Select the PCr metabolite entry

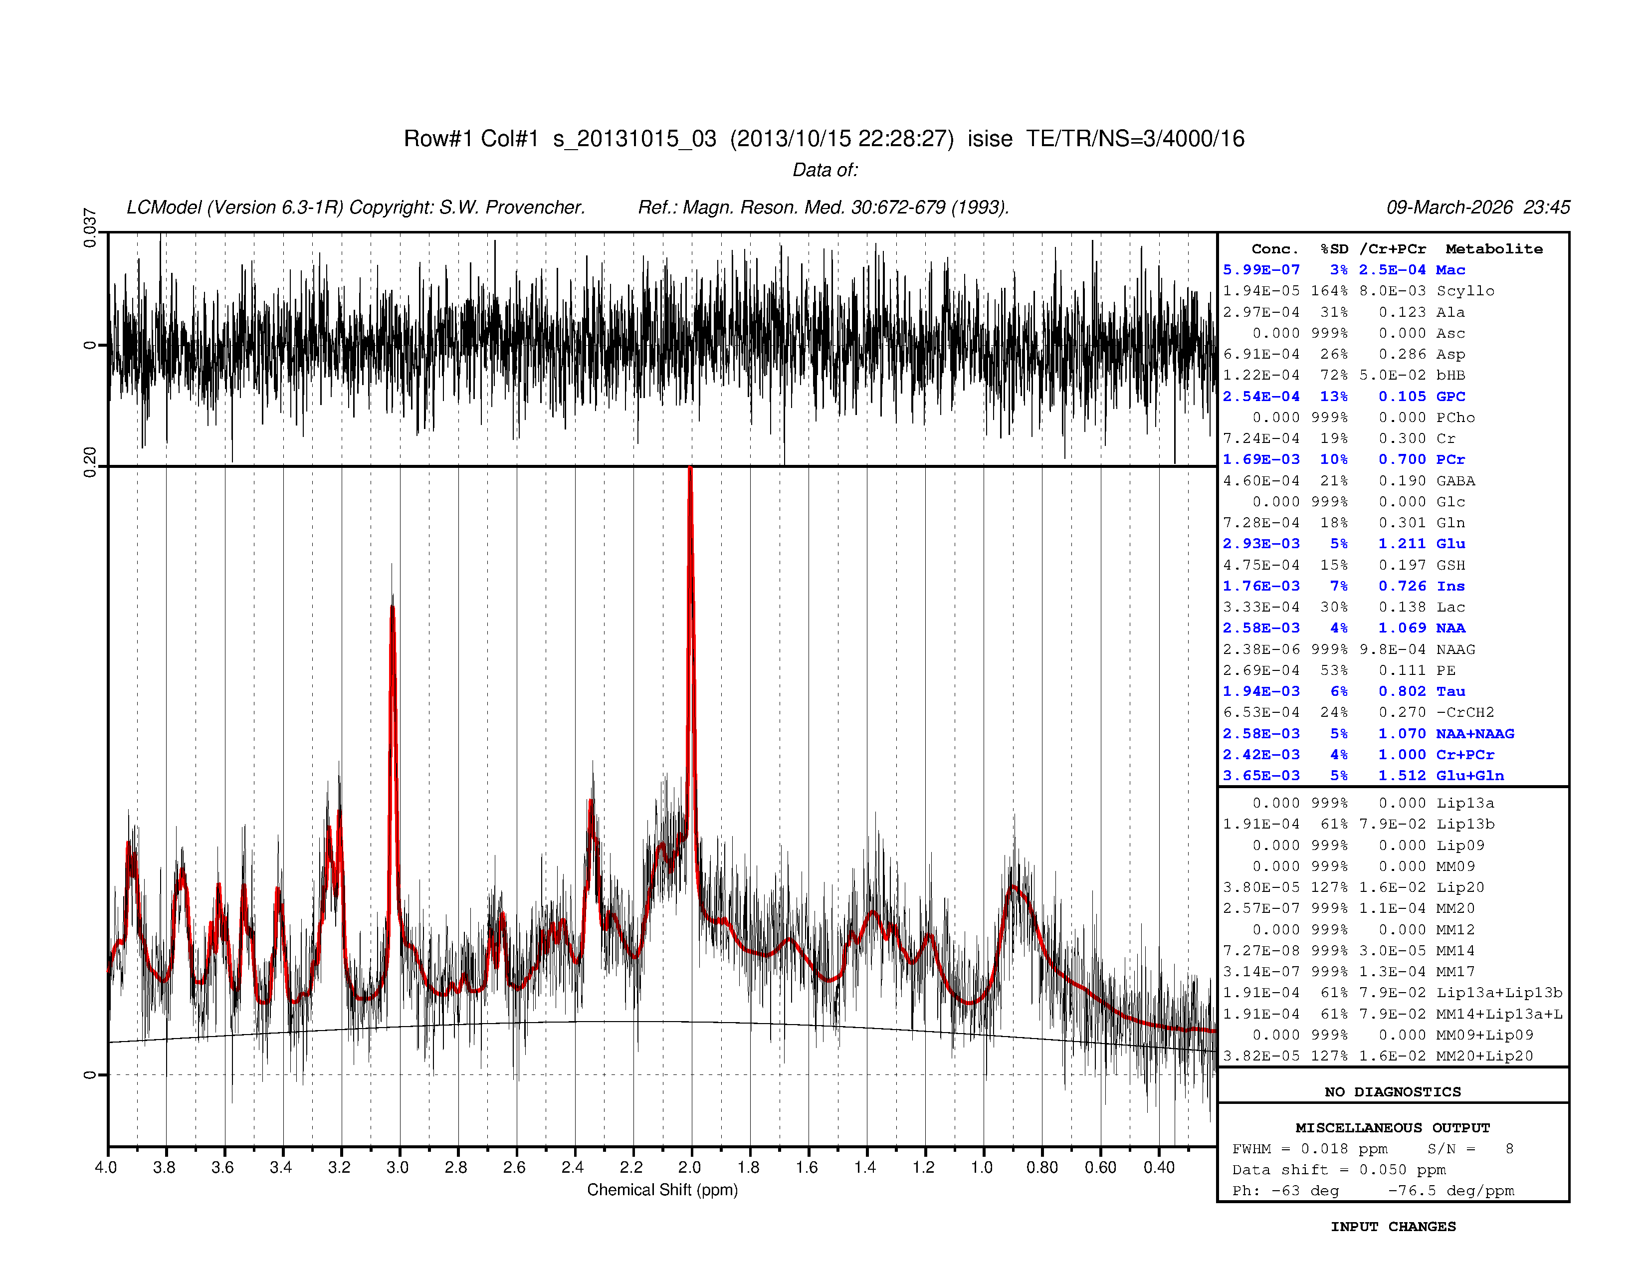[x=1451, y=459]
